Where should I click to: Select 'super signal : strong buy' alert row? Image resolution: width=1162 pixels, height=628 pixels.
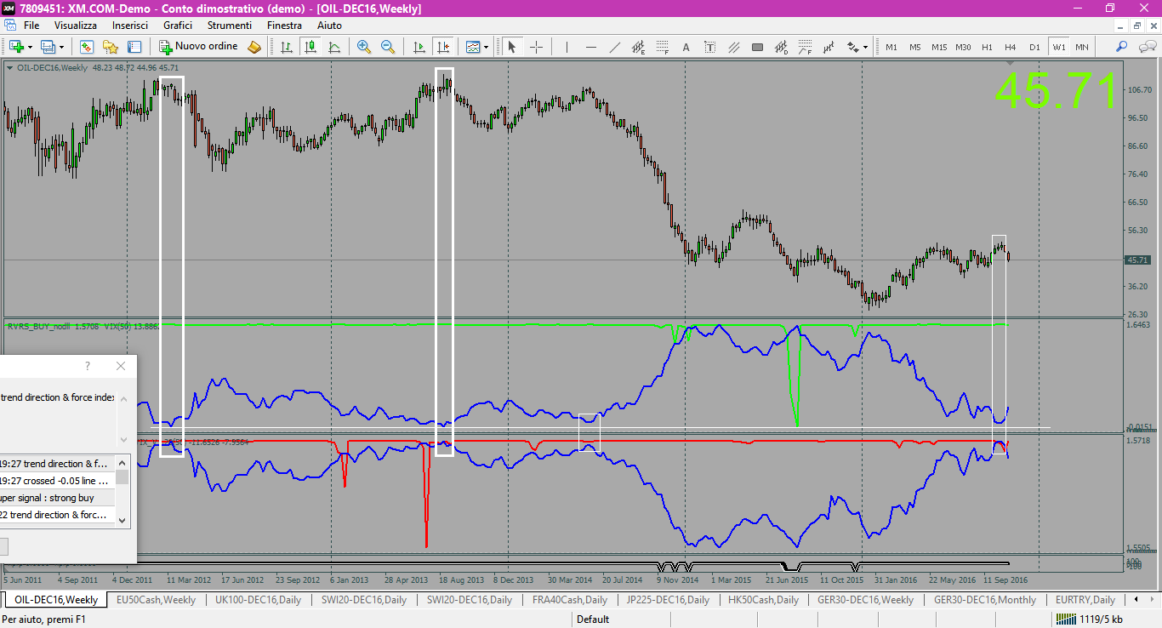click(x=57, y=498)
